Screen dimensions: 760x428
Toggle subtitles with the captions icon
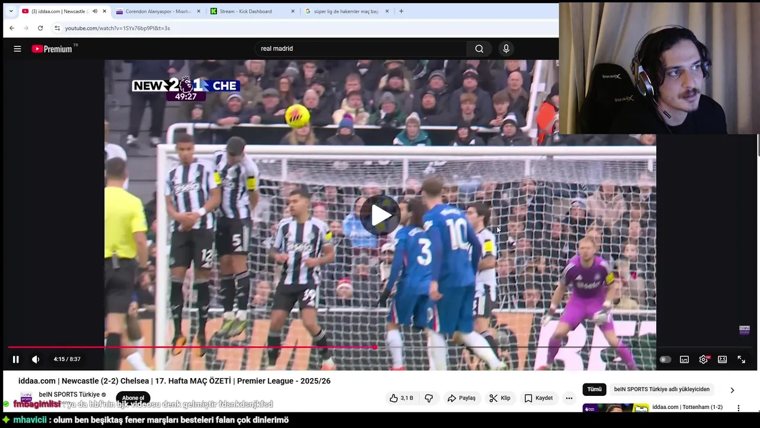click(x=684, y=359)
